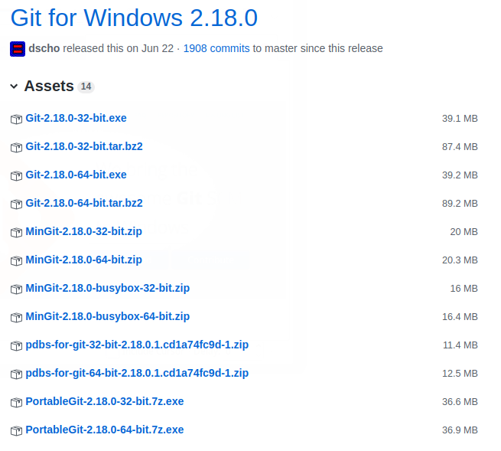Image resolution: width=501 pixels, height=451 pixels.
Task: Click the 36.6 MB file size
Action: [460, 402]
